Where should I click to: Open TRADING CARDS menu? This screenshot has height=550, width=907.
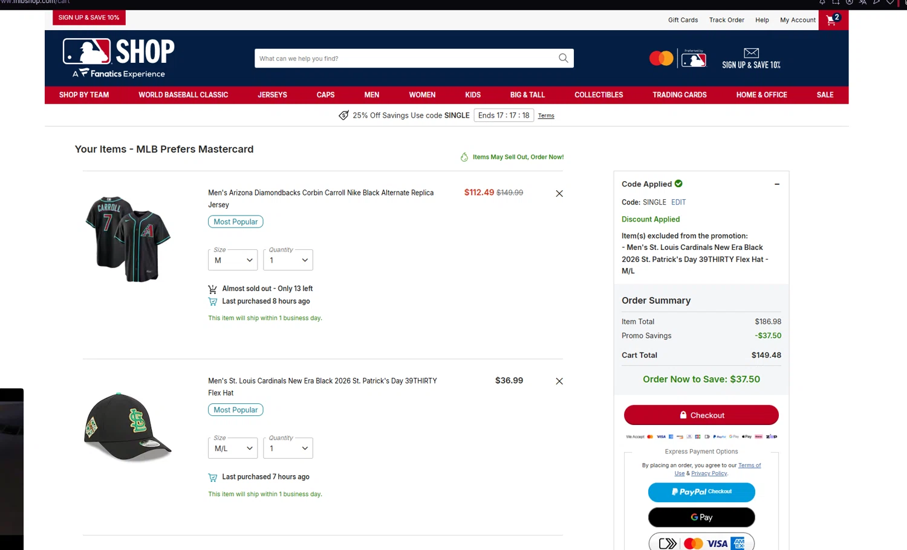pyautogui.click(x=680, y=95)
